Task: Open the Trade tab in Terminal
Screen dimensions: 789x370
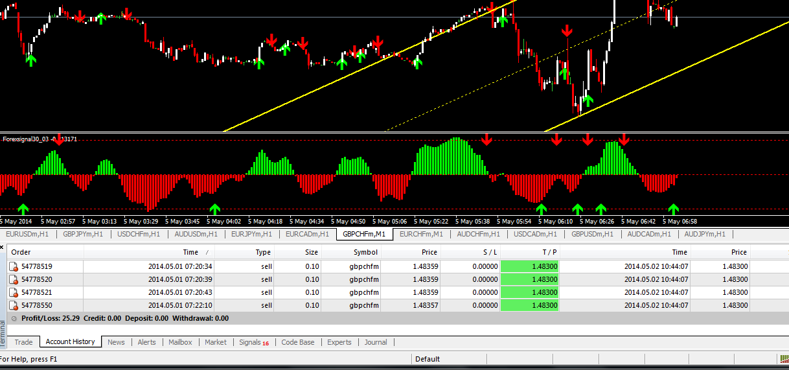Action: tap(23, 342)
